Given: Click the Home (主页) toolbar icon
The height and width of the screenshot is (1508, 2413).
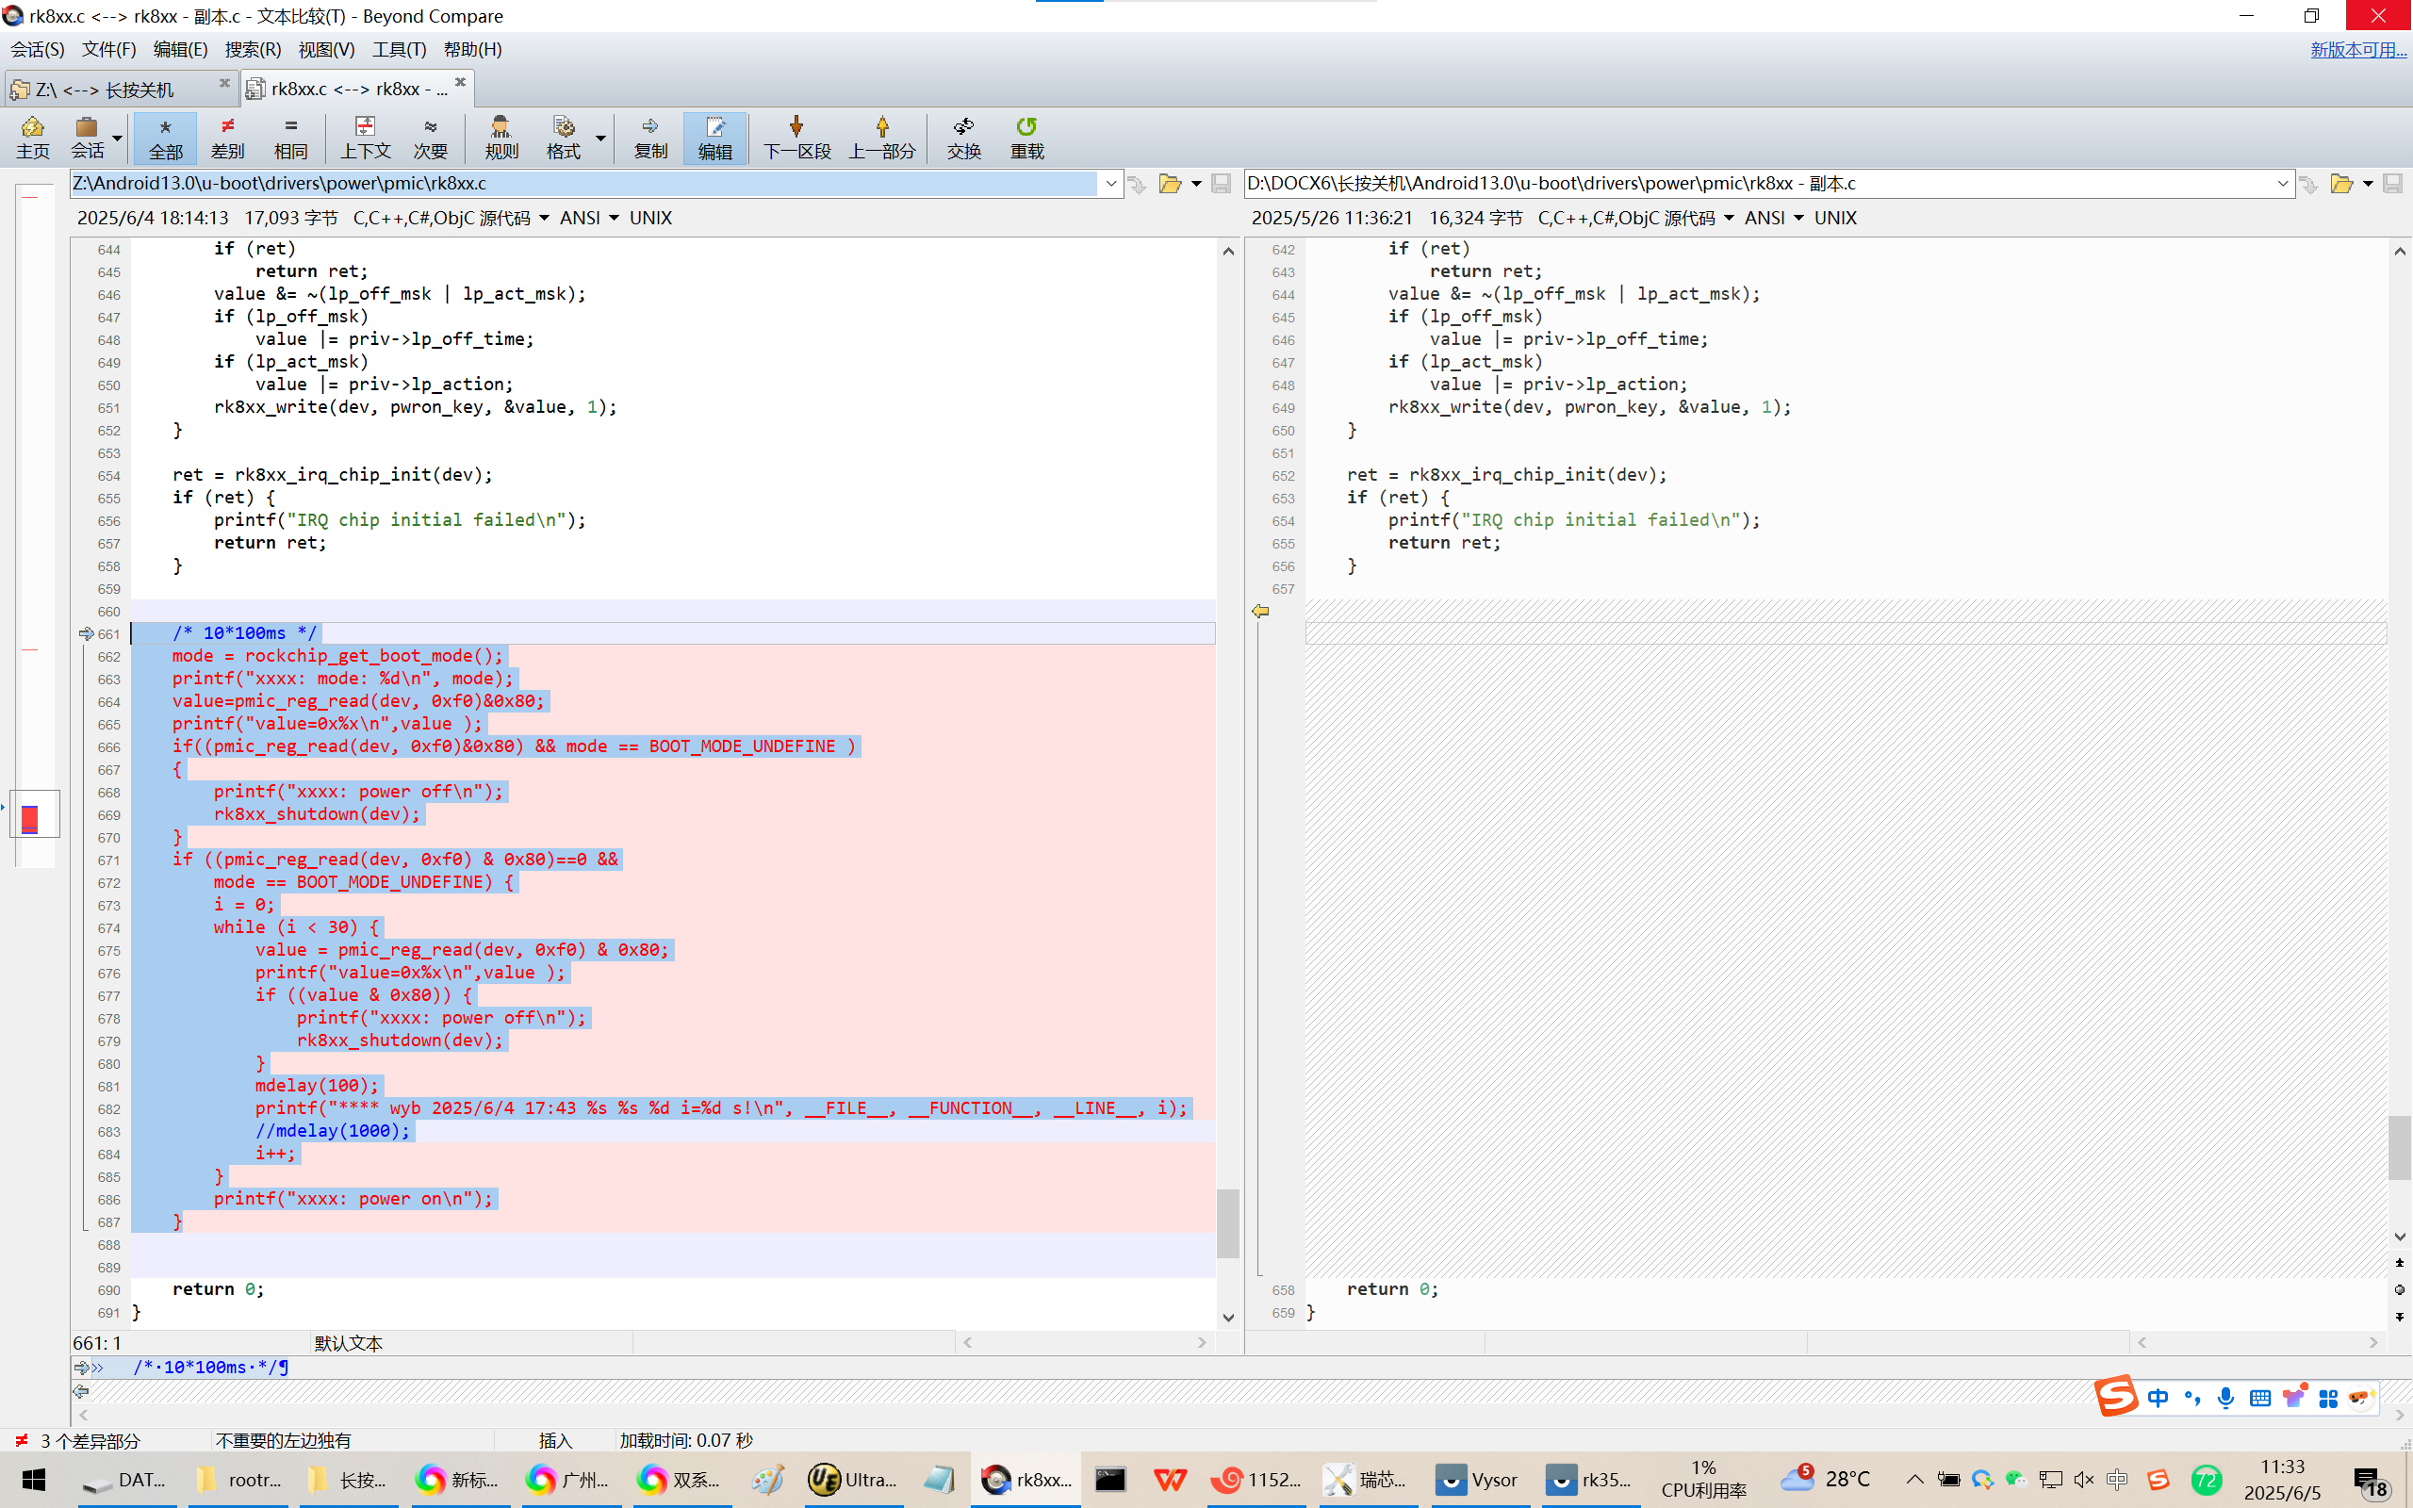Looking at the screenshot, I should pyautogui.click(x=32, y=137).
